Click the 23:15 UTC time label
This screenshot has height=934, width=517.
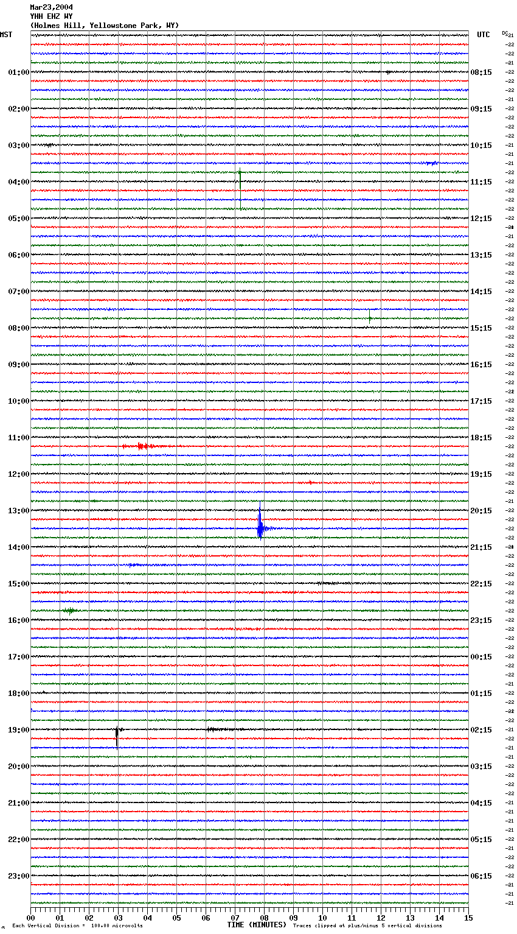click(481, 620)
